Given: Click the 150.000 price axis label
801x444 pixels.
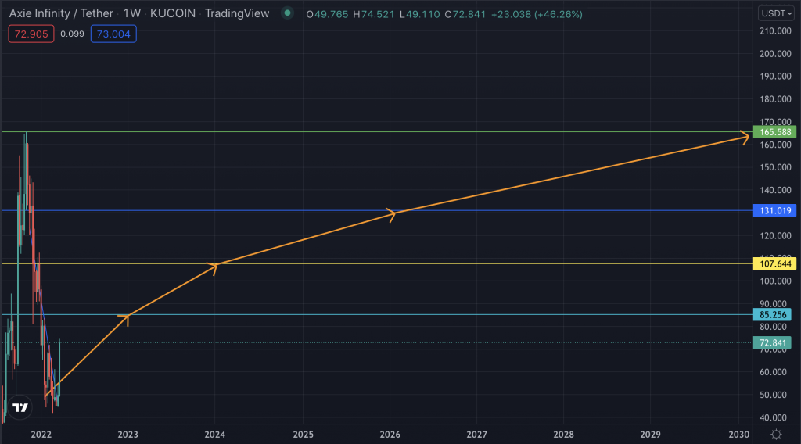Looking at the screenshot, I should (x=775, y=167).
